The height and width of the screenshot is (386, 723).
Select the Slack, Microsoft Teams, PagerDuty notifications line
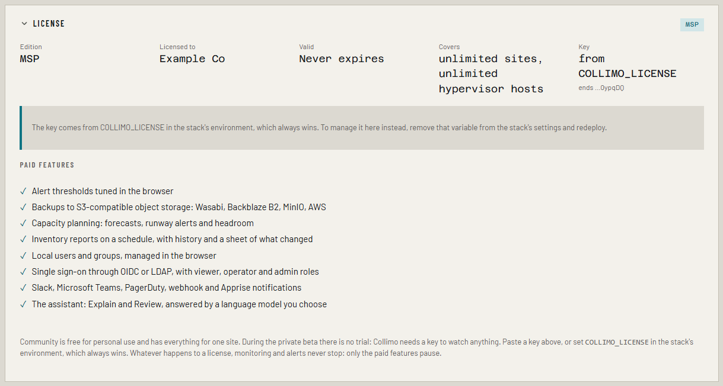[167, 288]
